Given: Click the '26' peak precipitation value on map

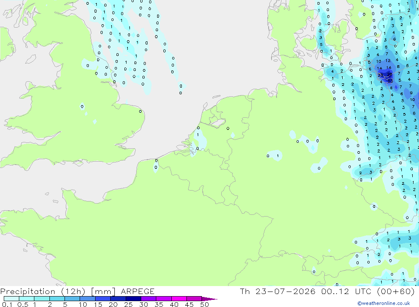Looking at the screenshot, I should [390, 74].
